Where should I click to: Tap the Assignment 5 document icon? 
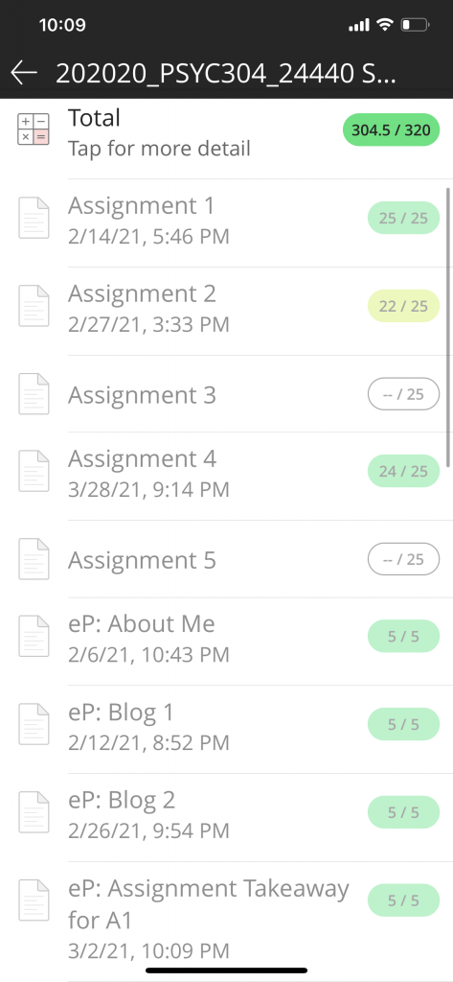(34, 559)
